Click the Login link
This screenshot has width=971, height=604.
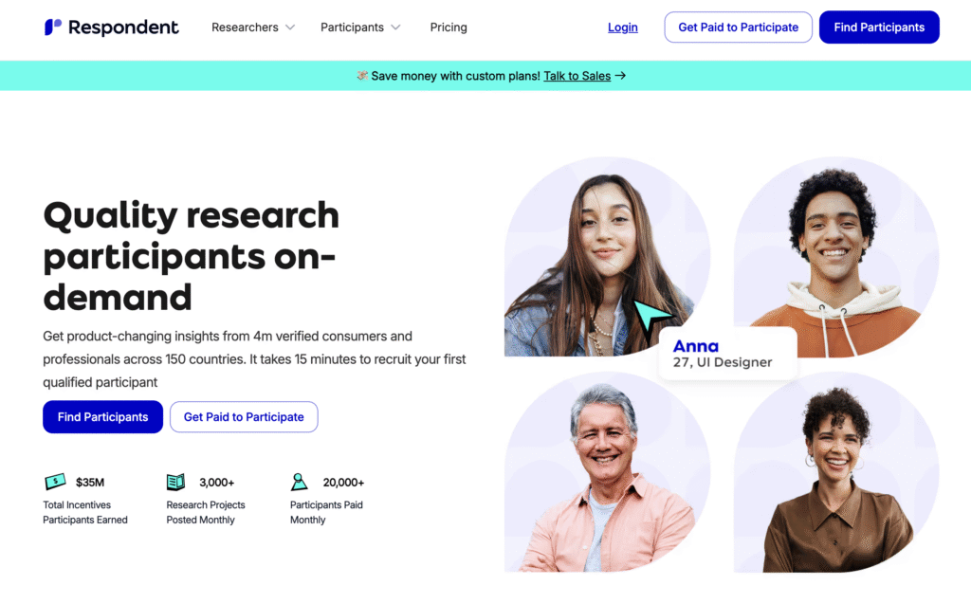(622, 27)
